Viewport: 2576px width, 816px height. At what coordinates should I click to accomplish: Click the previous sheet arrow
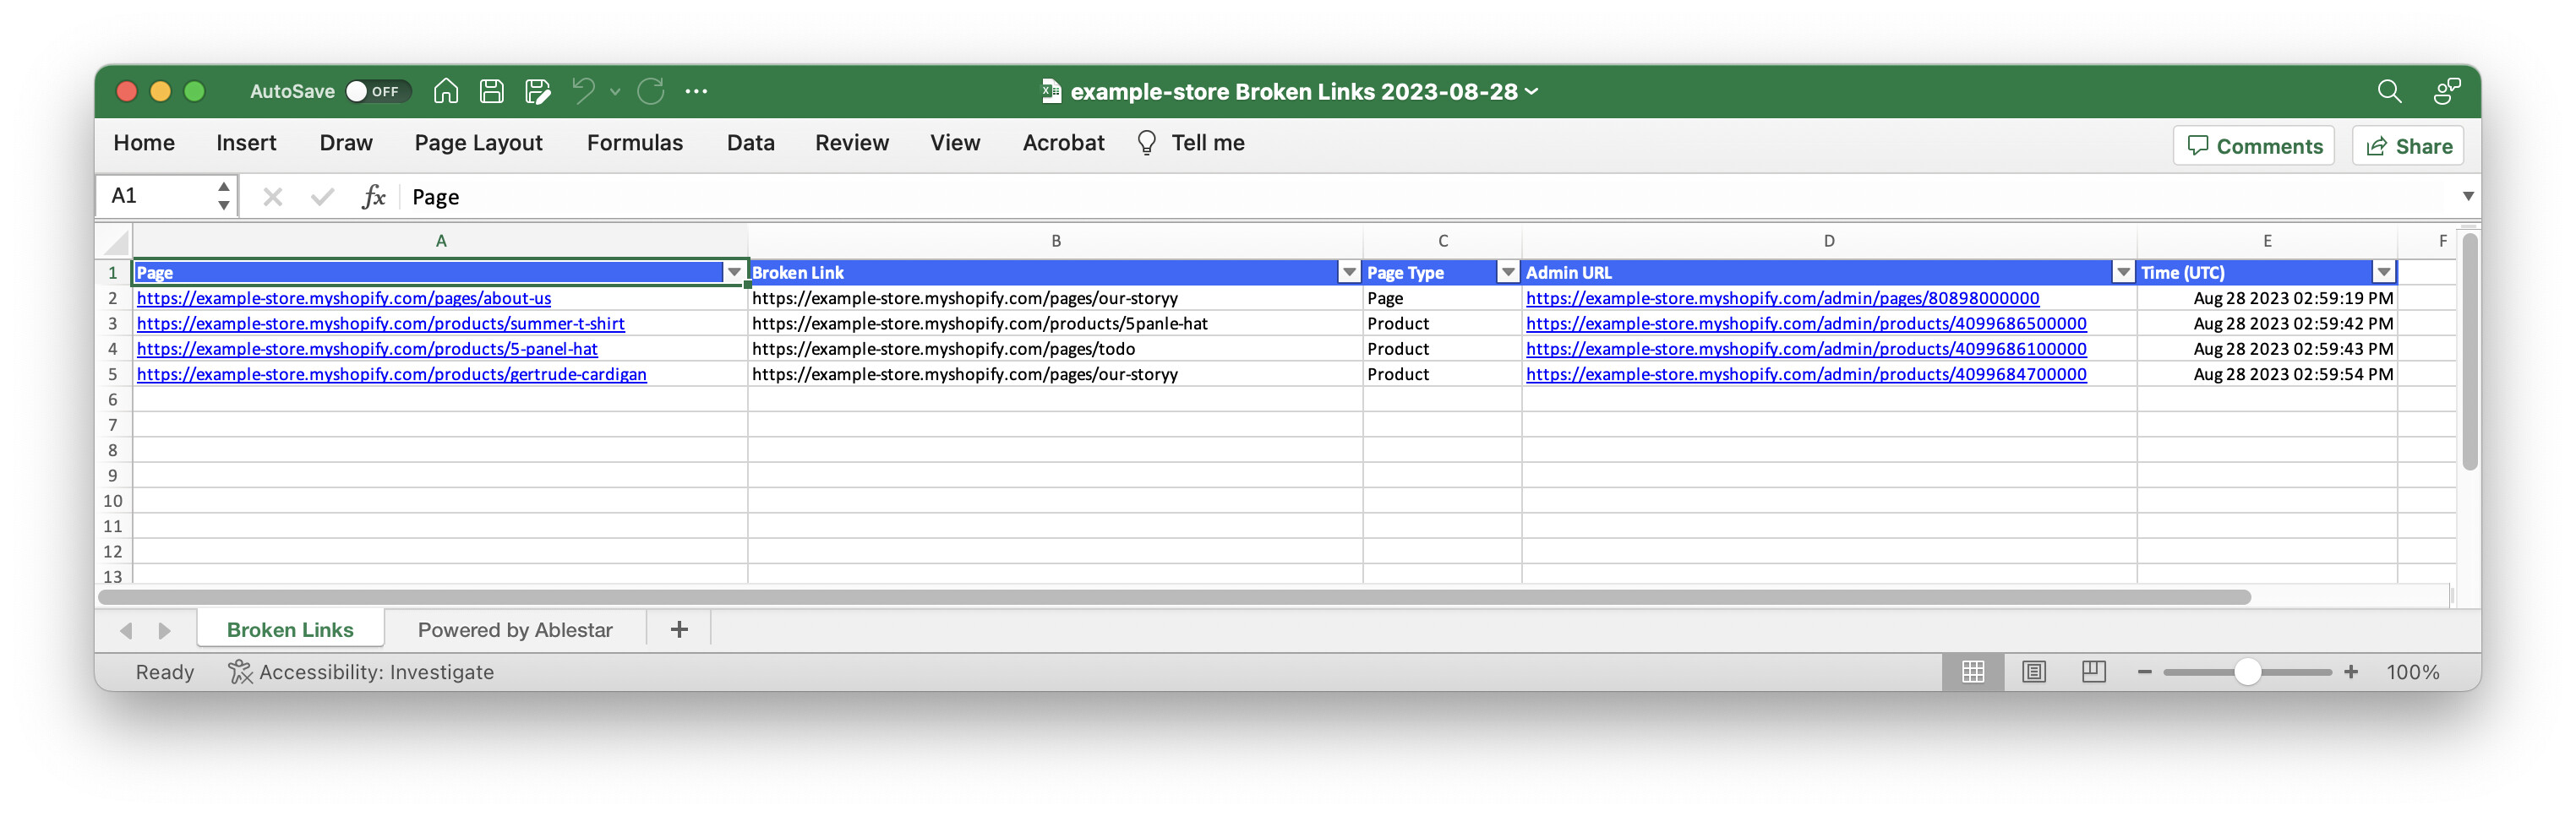[x=126, y=631]
